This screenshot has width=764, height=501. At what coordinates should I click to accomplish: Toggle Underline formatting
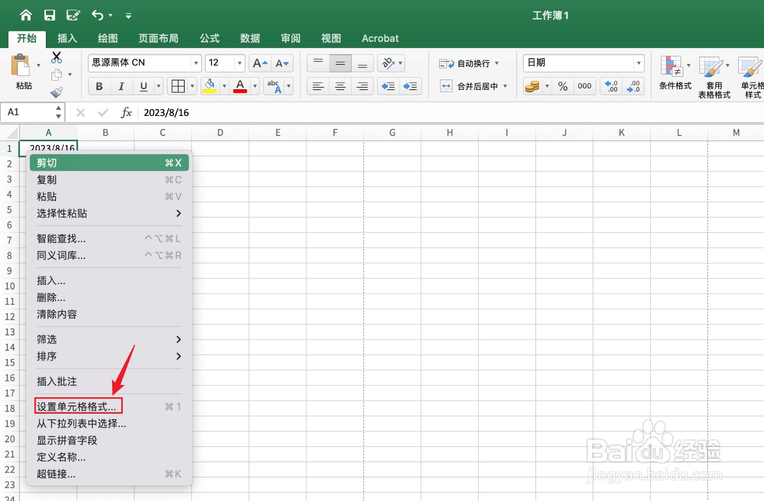pyautogui.click(x=143, y=86)
